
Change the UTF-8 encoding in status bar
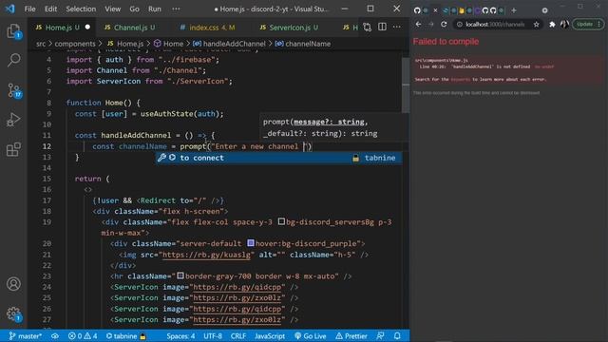pyautogui.click(x=213, y=336)
